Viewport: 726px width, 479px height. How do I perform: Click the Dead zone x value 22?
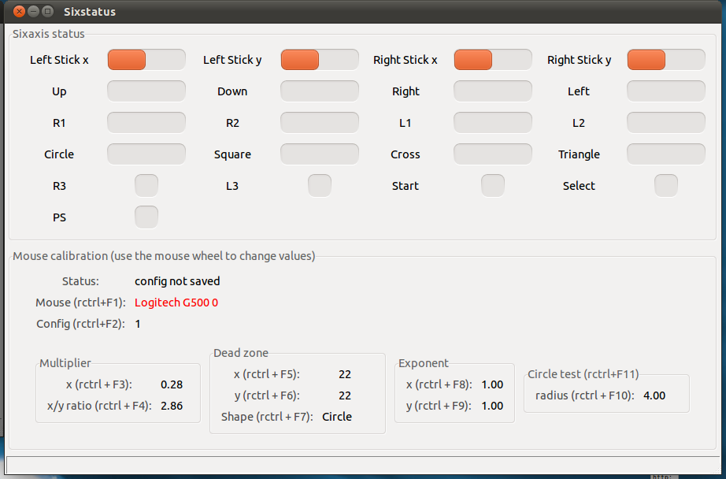click(345, 374)
